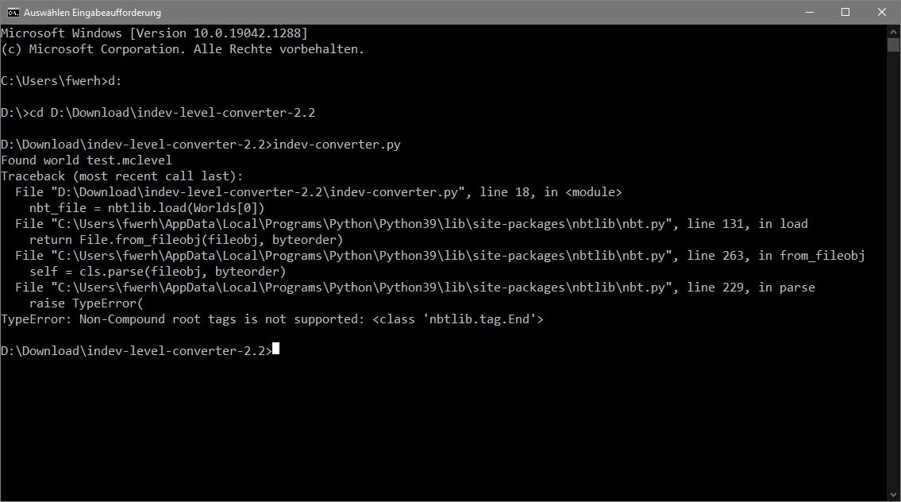Click the maximize window icon
The height and width of the screenshot is (502, 901).
point(845,12)
